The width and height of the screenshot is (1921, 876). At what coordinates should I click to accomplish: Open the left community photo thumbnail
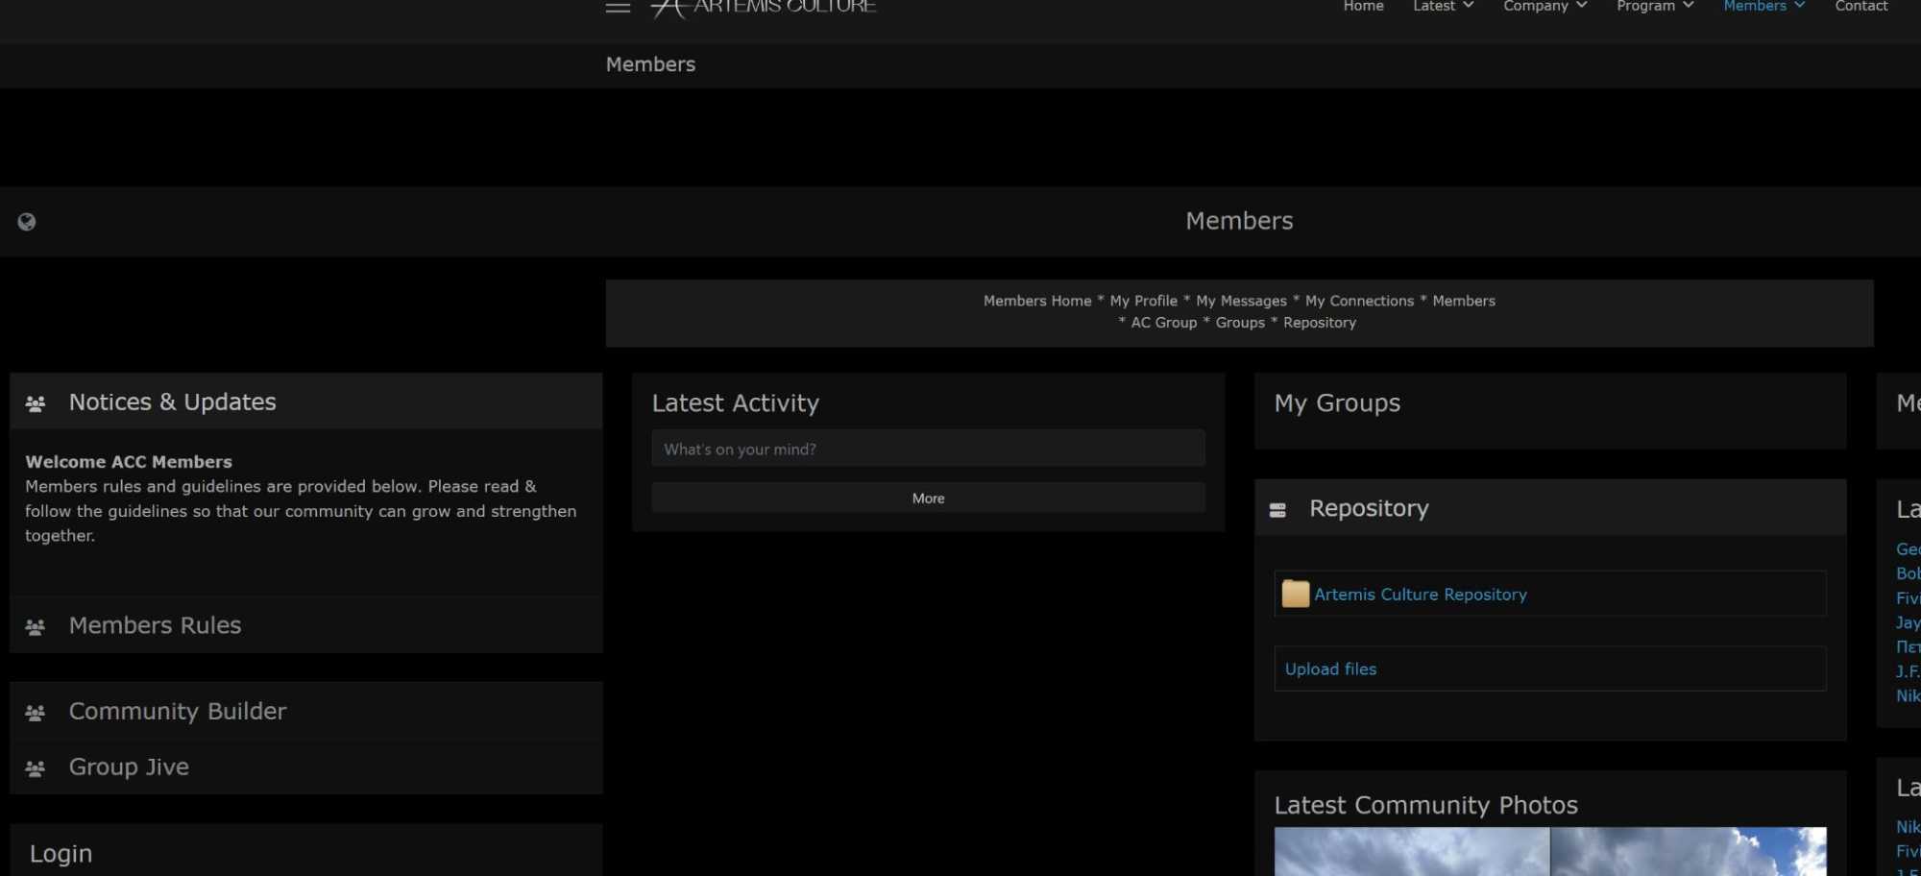(x=1411, y=851)
